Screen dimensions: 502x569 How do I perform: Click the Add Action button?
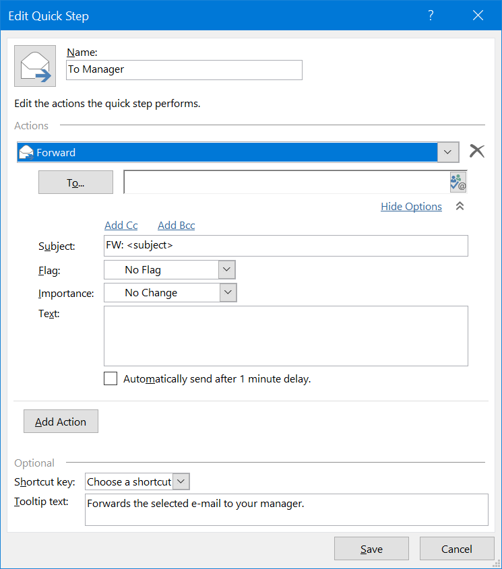pos(61,422)
